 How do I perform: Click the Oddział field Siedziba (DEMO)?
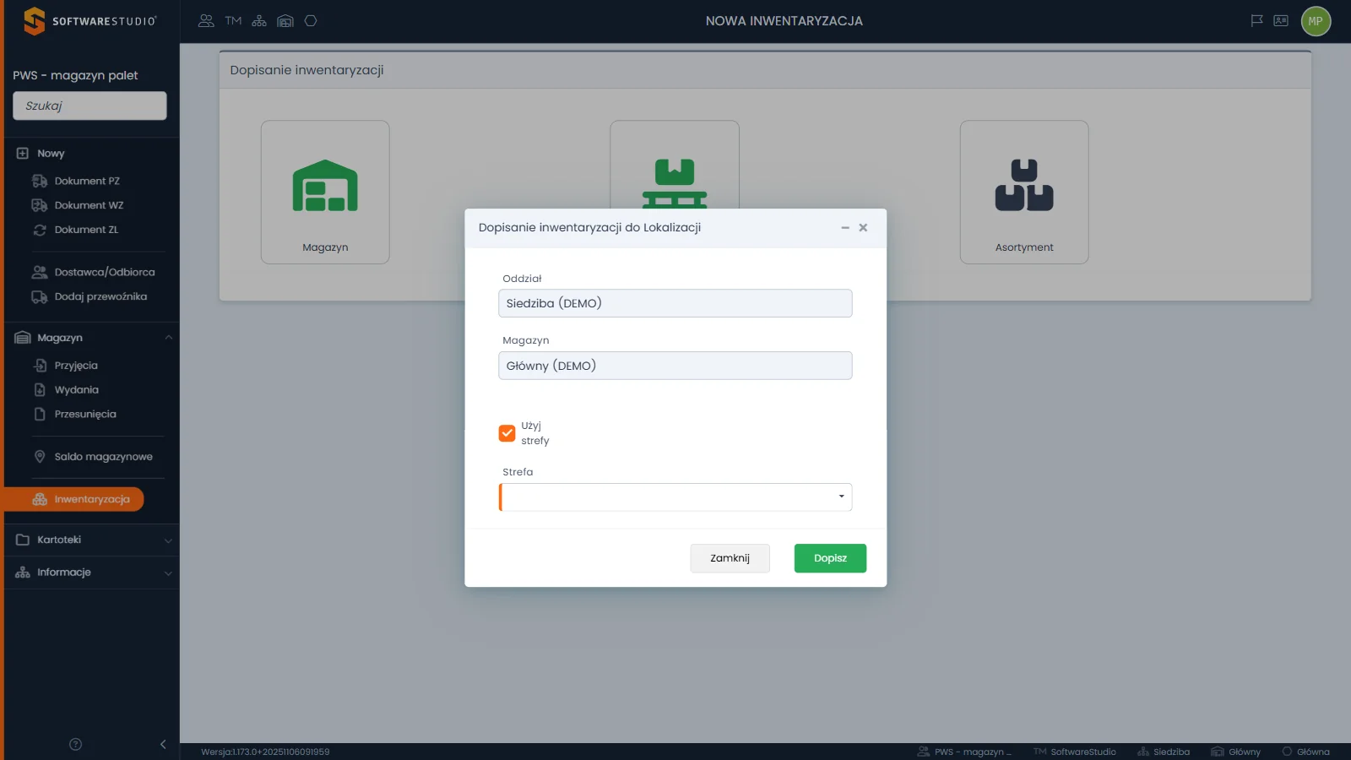coord(675,303)
